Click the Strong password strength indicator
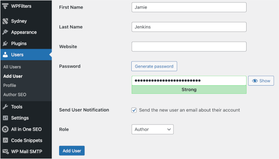The width and height of the screenshot is (279, 159). coord(189,89)
